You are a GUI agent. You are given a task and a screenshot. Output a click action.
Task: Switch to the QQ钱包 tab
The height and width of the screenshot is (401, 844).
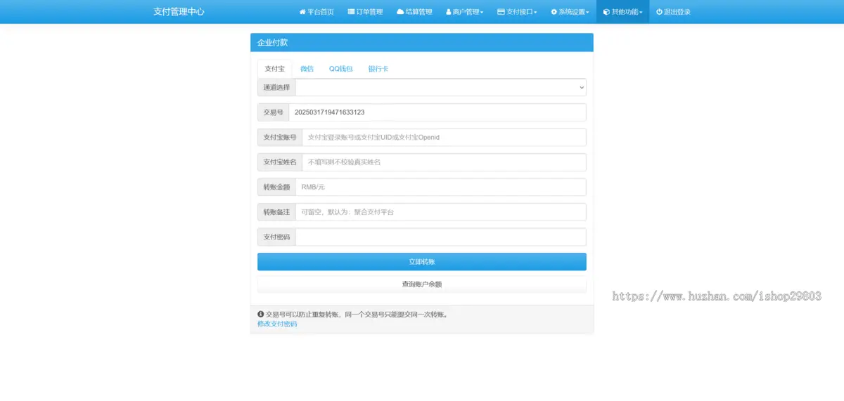340,69
